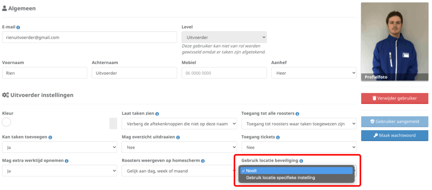Image resolution: width=432 pixels, height=190 pixels.
Task: Click info icon beside Mag extra werktijd opnemen
Action: pos(67,161)
